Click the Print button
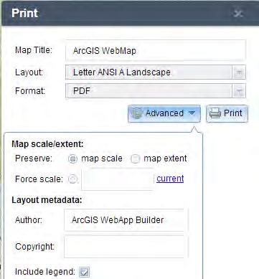This screenshot has width=259, height=279. 227,113
